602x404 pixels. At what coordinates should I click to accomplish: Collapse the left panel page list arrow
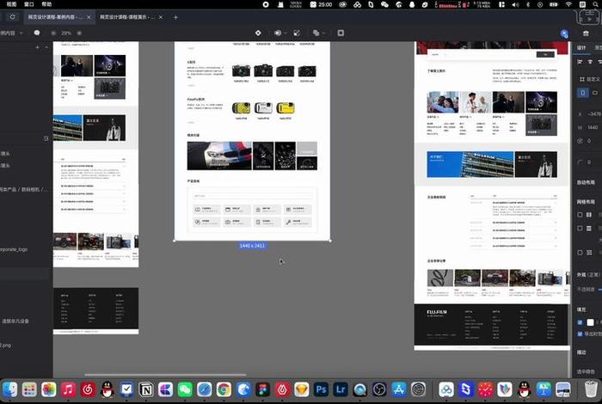(46, 47)
